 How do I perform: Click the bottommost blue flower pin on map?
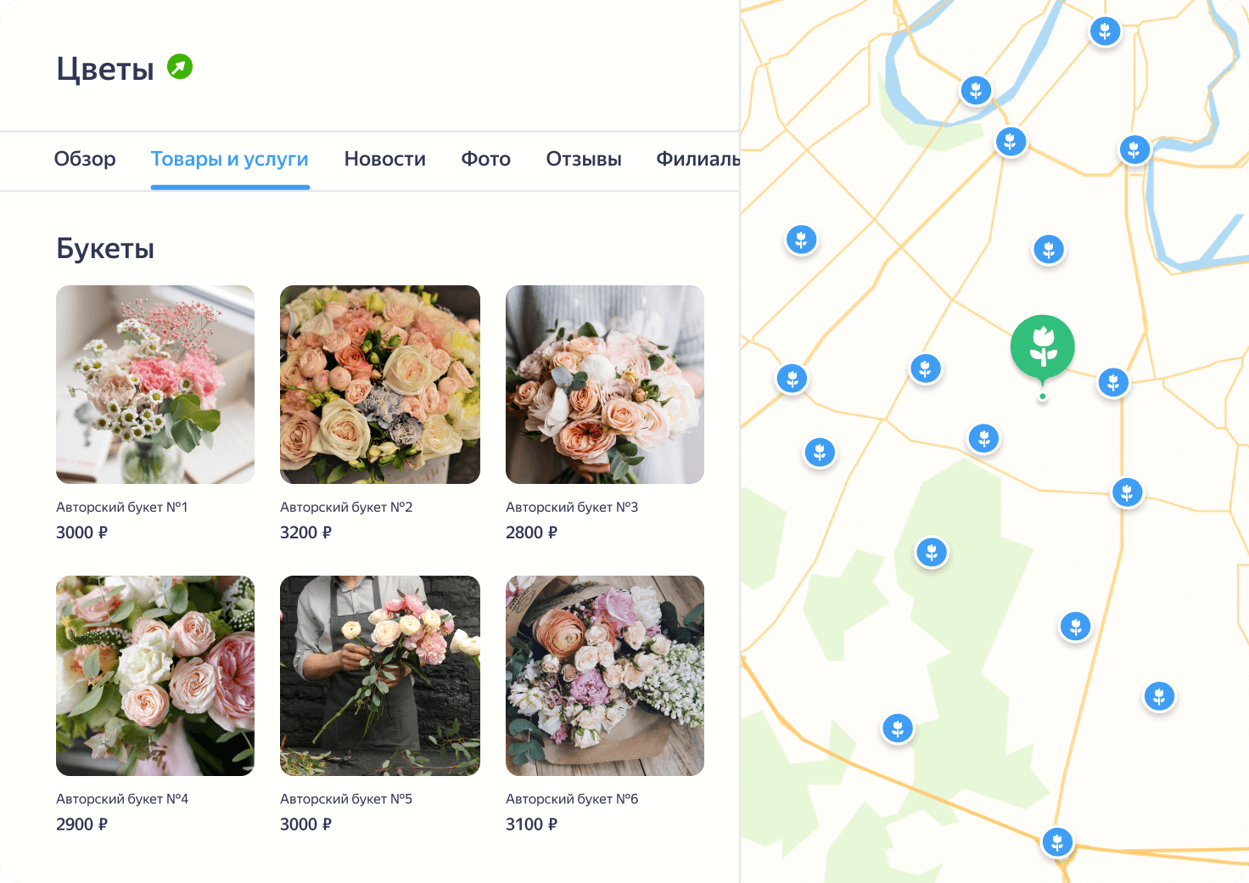[1057, 842]
